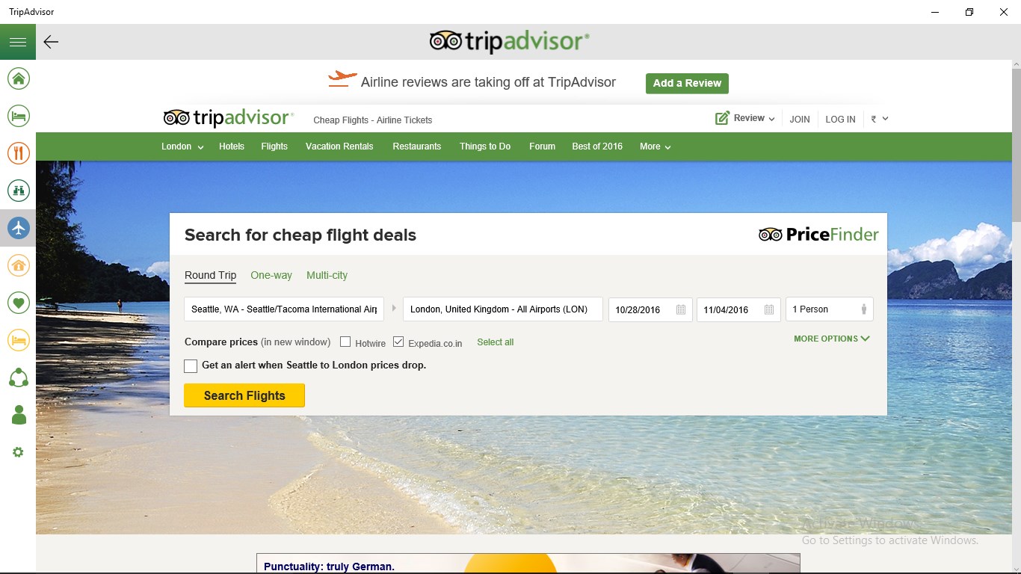The width and height of the screenshot is (1021, 574).
Task: Click the departure date field 10/28/2016
Action: (650, 309)
